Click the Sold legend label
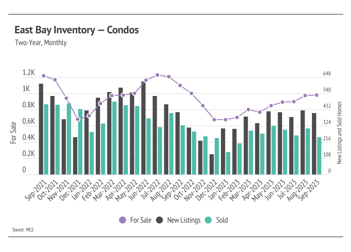 (222, 220)
